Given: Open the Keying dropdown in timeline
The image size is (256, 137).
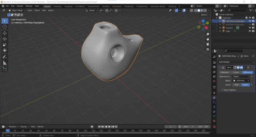Looking at the screenshot, I should click(x=25, y=127).
